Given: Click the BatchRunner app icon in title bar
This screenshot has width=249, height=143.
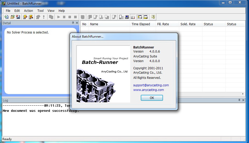Looking at the screenshot, I should click(4, 3).
